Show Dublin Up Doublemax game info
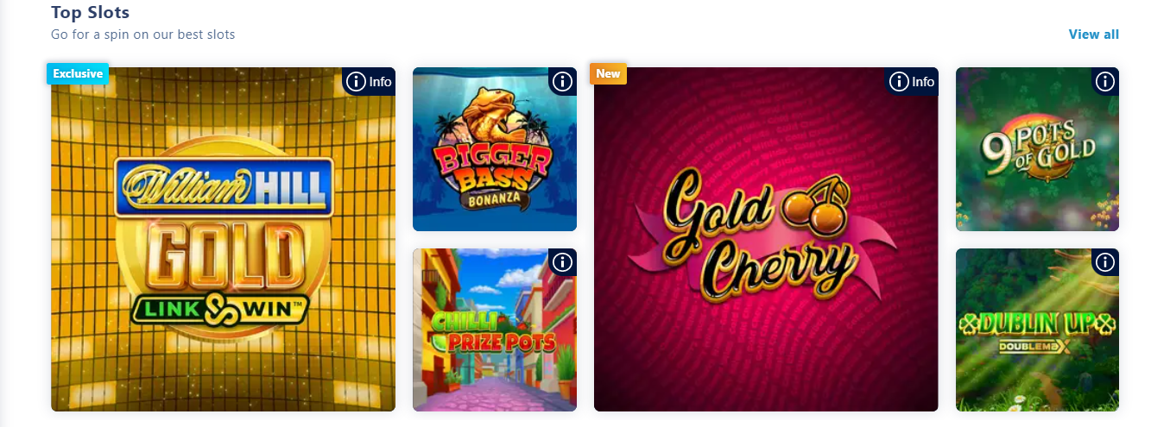 pos(1105,262)
